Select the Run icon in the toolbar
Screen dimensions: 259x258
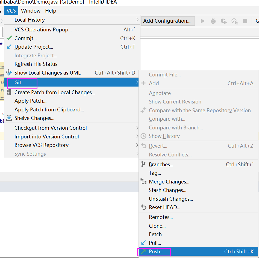[x=202, y=21]
